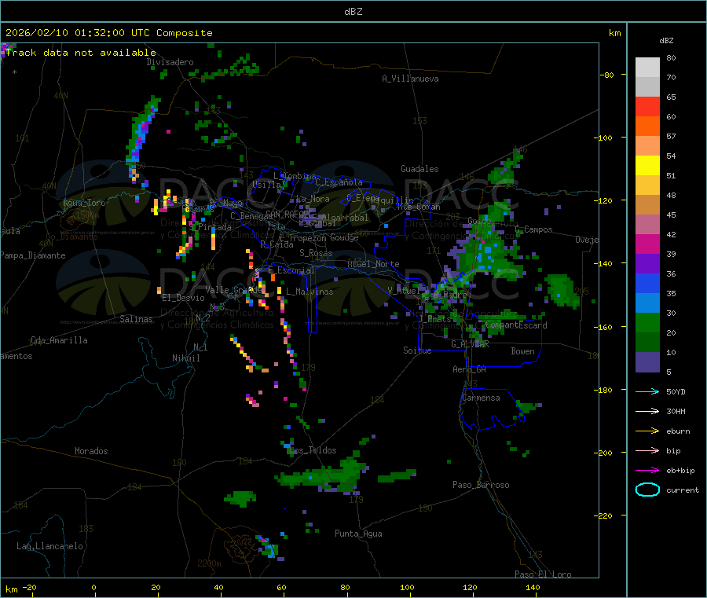This screenshot has width=707, height=598.
Task: Click the 'Carmensa' map label
Action: tap(481, 398)
